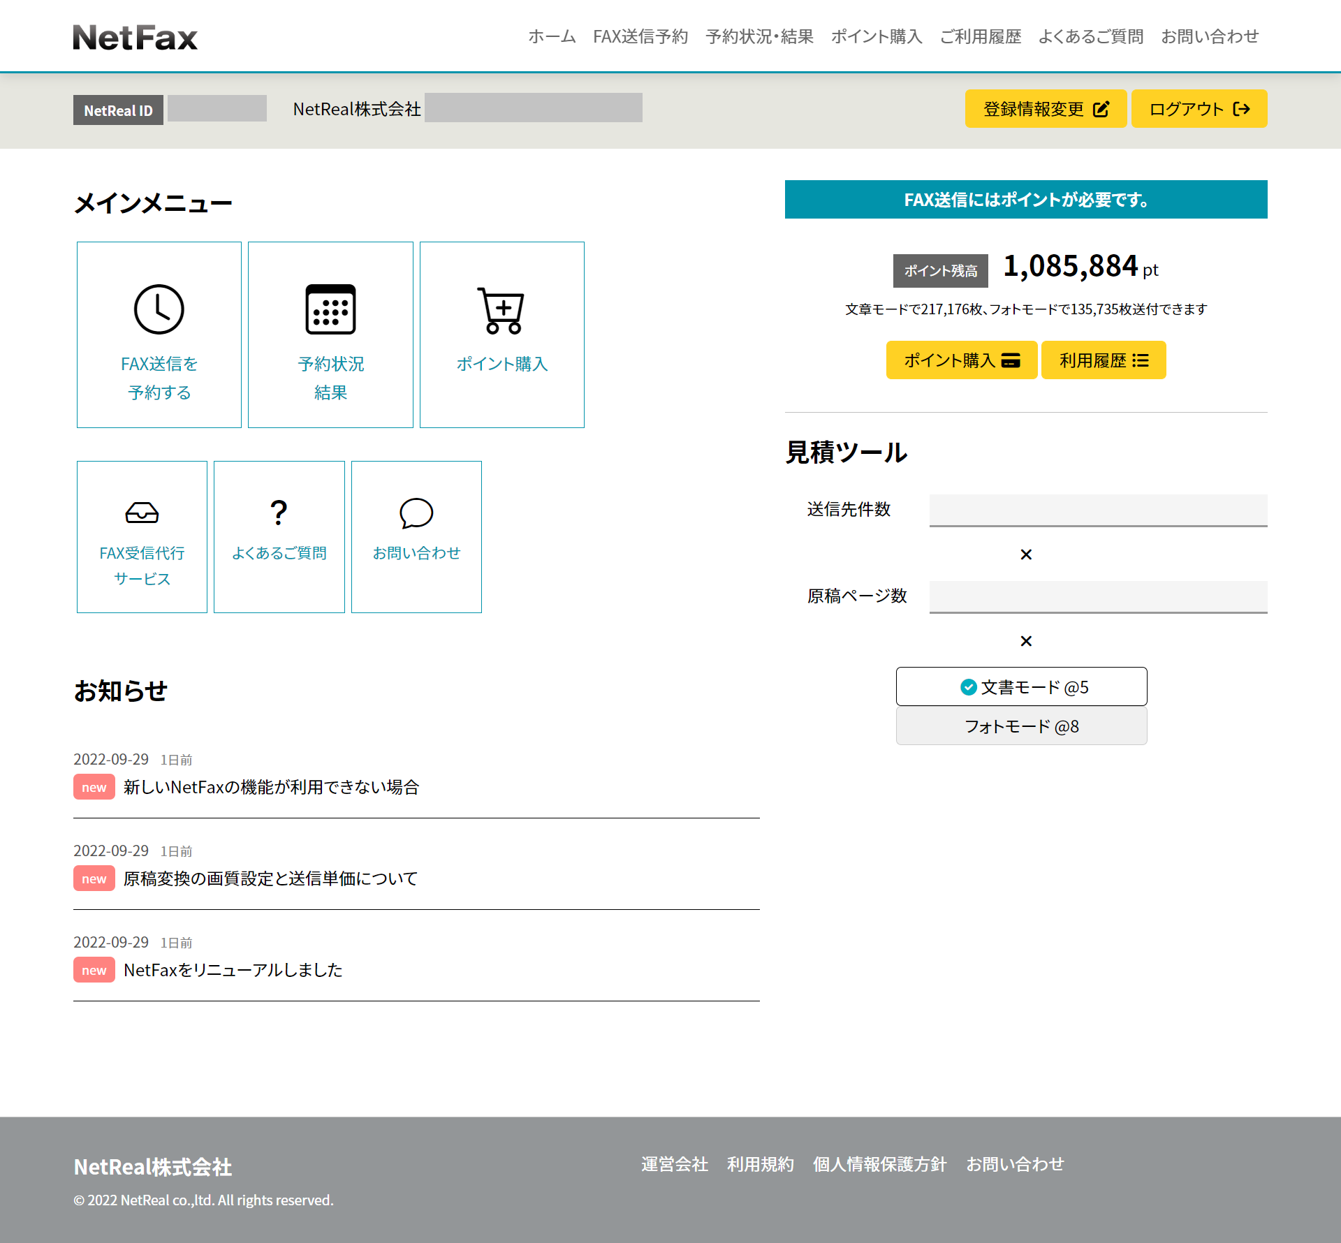Open notice 新しいNetFaxの機能が利用できない場合
1341x1243 pixels.
point(271,787)
